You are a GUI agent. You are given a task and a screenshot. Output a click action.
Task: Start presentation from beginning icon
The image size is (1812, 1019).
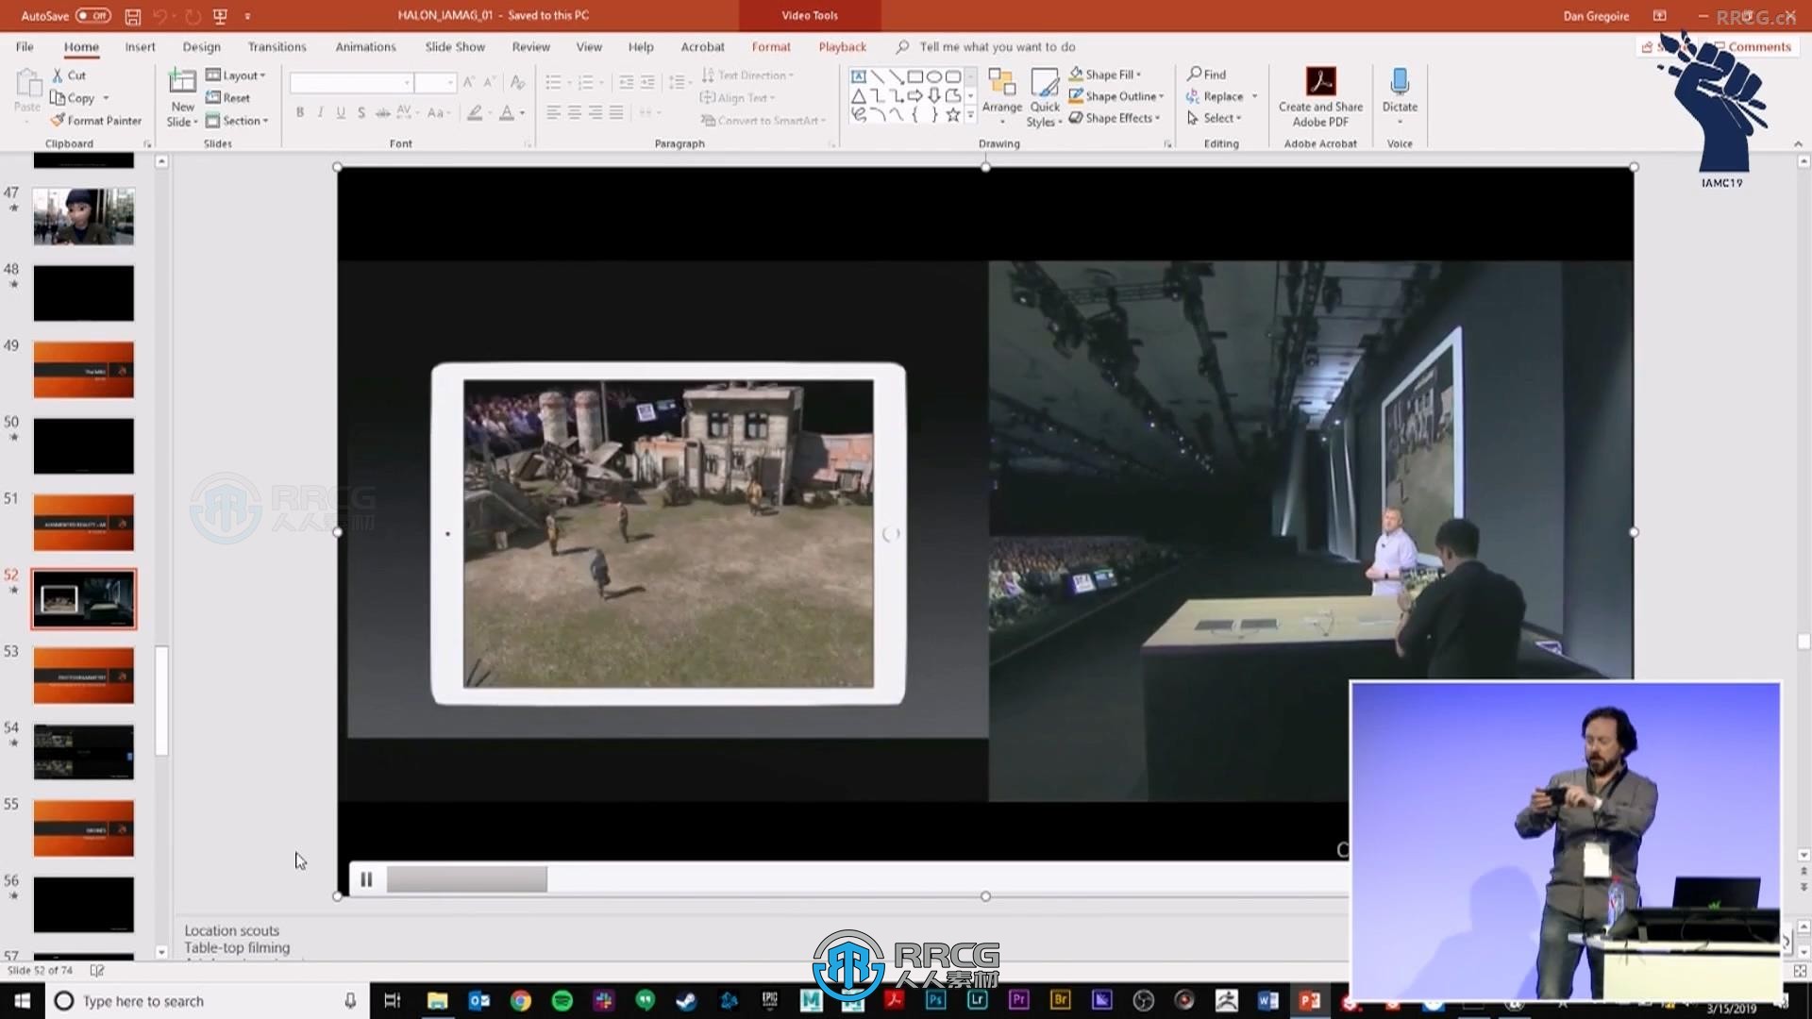point(220,16)
